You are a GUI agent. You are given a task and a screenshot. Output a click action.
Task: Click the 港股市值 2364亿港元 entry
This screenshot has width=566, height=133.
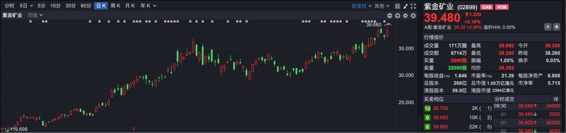pyautogui.click(x=492, y=90)
